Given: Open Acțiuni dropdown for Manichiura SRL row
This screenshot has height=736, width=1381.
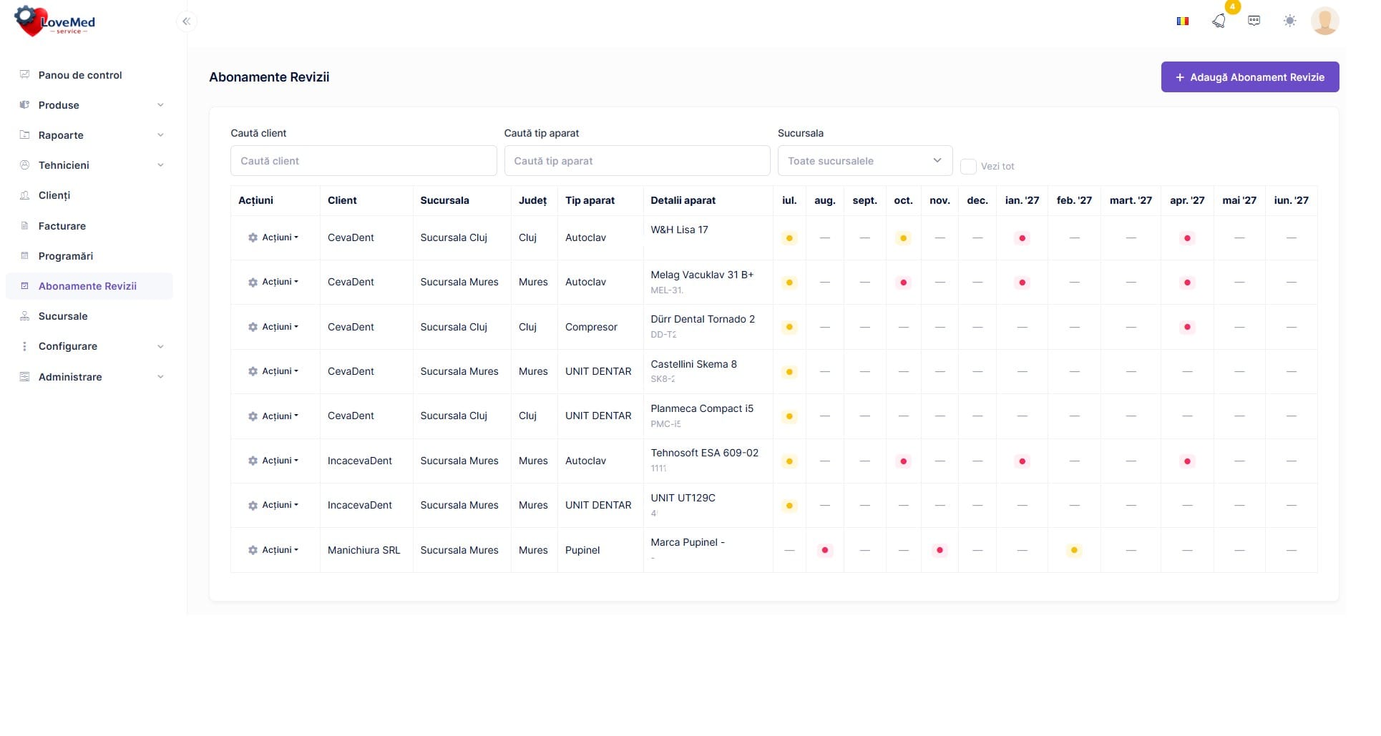Looking at the screenshot, I should tap(273, 550).
